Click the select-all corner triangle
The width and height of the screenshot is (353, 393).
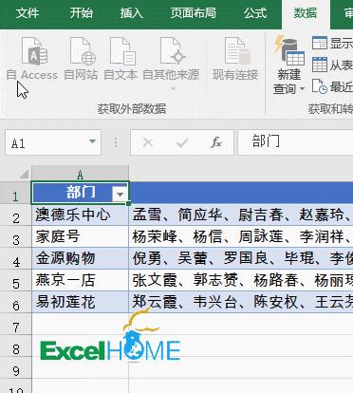point(24,174)
